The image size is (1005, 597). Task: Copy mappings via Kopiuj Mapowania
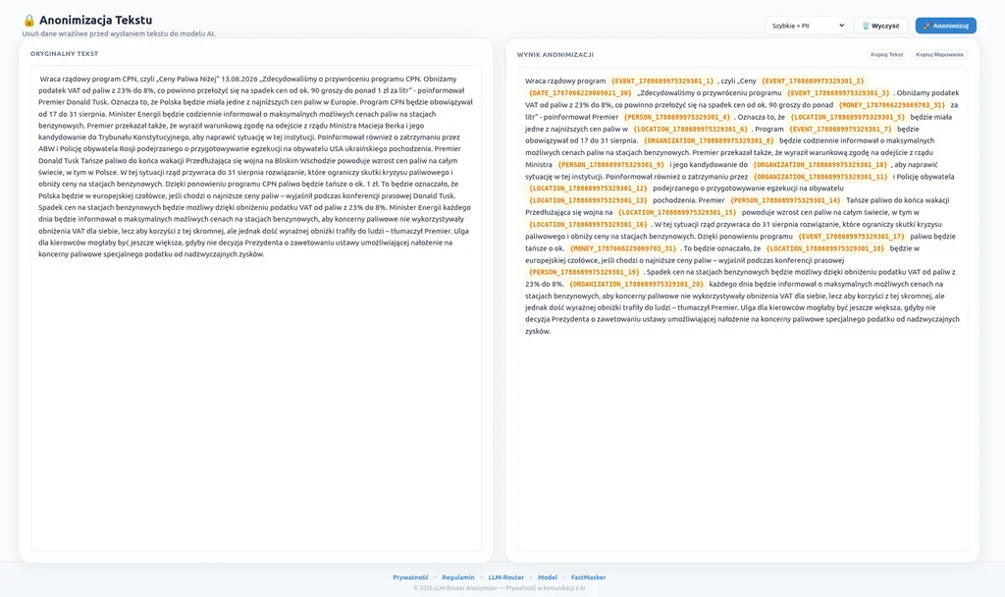pos(939,55)
